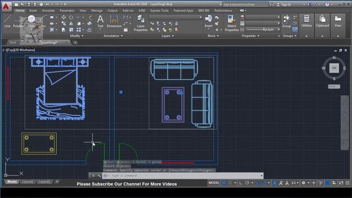Open annotation scale 1:1 dropdown

tap(295, 183)
